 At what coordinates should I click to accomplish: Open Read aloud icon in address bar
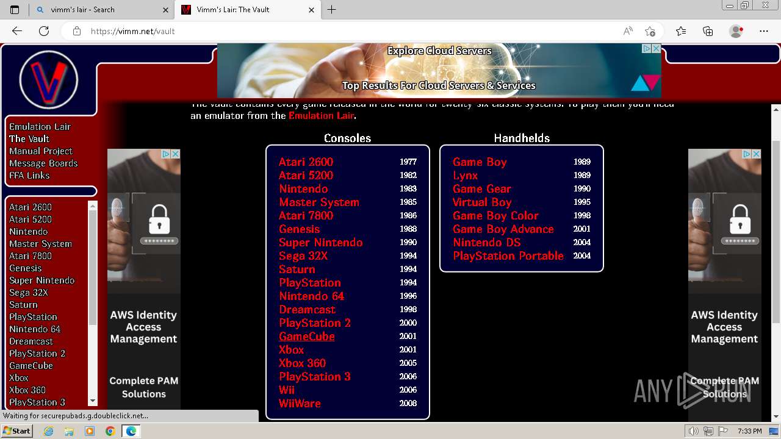[x=627, y=31]
